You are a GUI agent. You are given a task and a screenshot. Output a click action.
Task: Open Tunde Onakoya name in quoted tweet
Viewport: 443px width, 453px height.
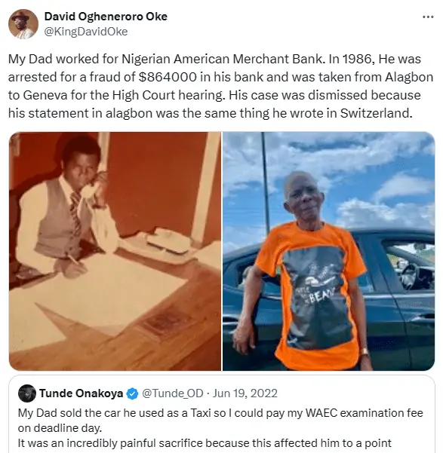81,393
